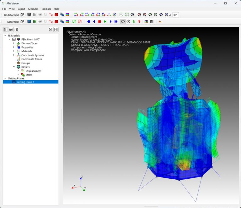This screenshot has width=241, height=208.
Task: Collapse the Results tree node
Action: coord(14,67)
